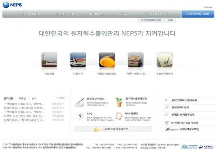Click the 수입목적확인서 label
Screen dimensions: 216x151
pyautogui.click(x=165, y=74)
